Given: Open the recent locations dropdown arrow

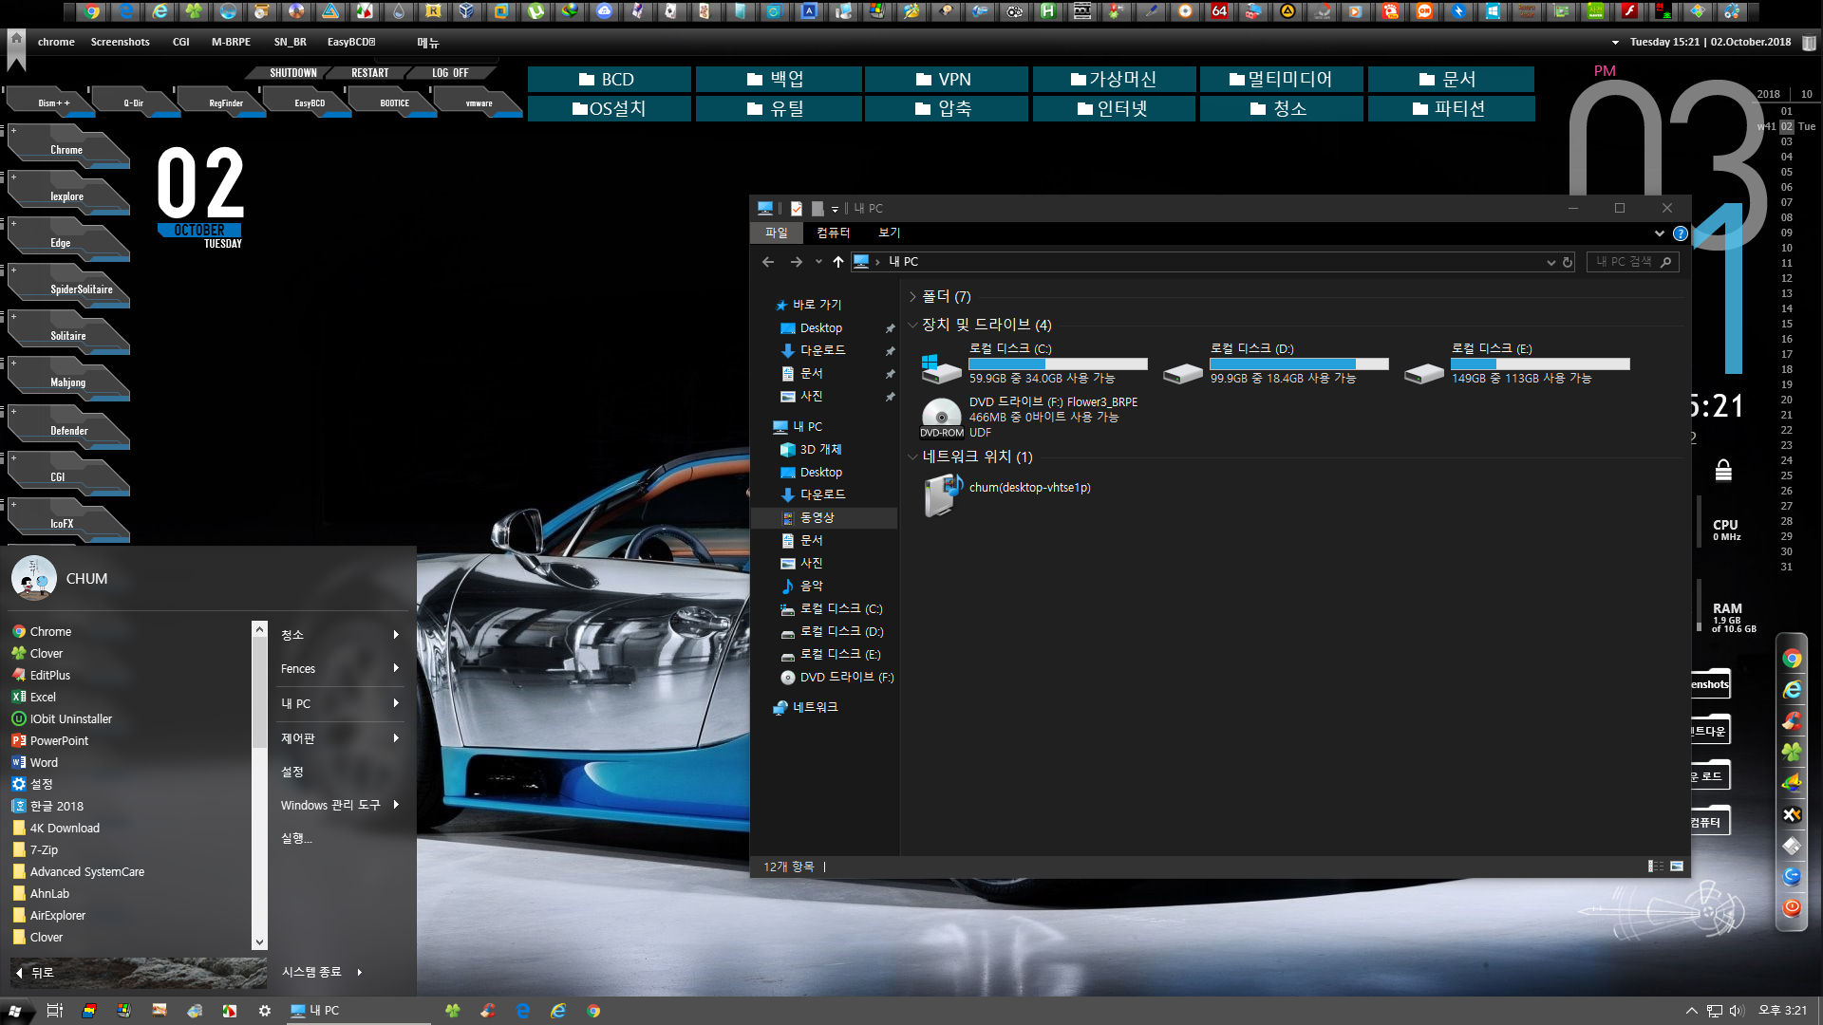Looking at the screenshot, I should click(818, 262).
